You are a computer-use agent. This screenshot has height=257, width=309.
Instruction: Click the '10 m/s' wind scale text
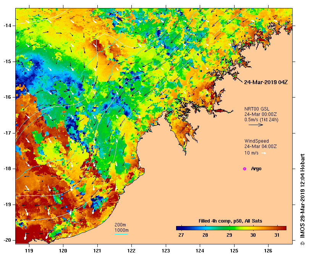[251, 153]
